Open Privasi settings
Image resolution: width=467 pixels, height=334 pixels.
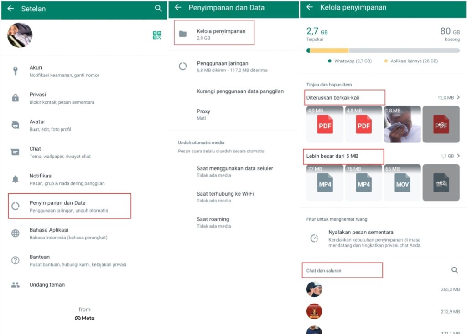[62, 98]
